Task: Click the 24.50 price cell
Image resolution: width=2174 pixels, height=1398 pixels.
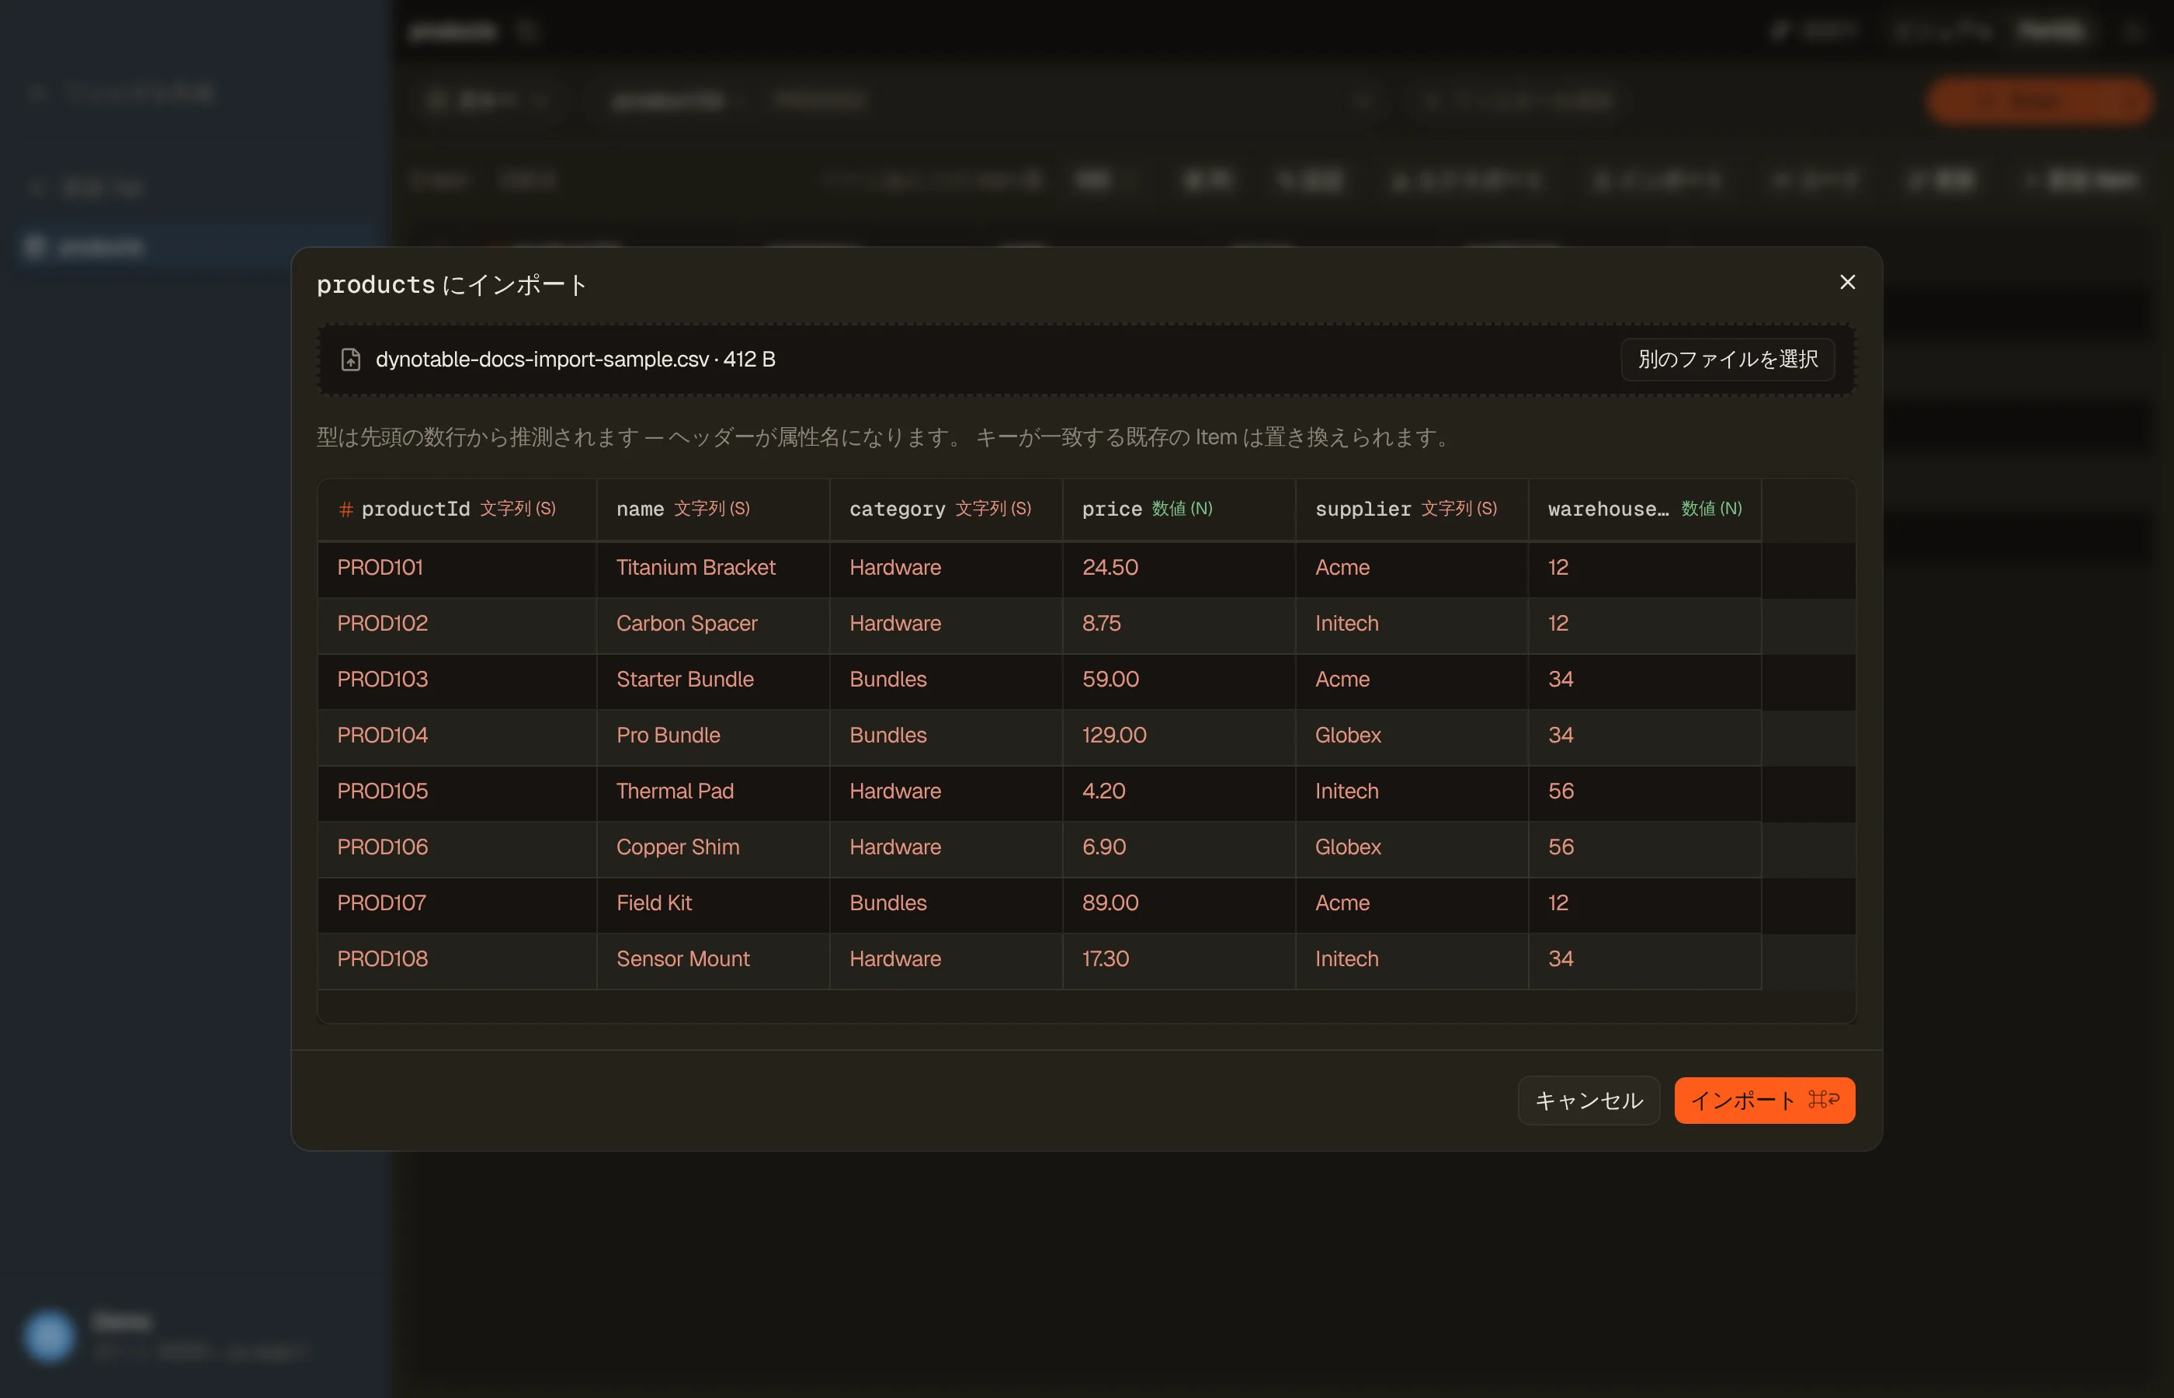Action: click(1179, 569)
